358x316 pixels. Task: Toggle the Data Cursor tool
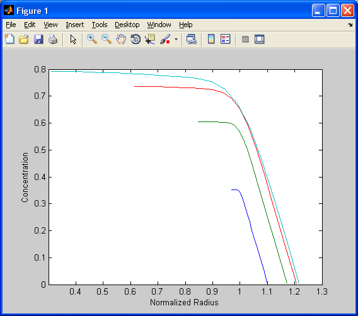point(150,39)
